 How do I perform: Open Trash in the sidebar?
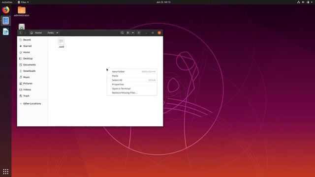point(32,96)
